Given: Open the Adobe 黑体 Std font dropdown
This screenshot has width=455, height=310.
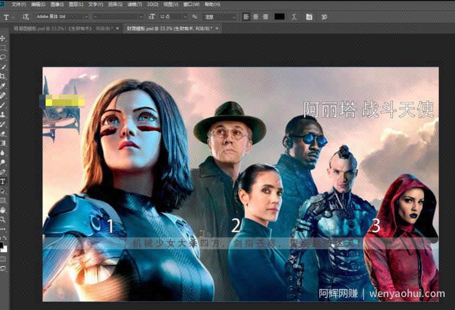Looking at the screenshot, I should [x=62, y=17].
